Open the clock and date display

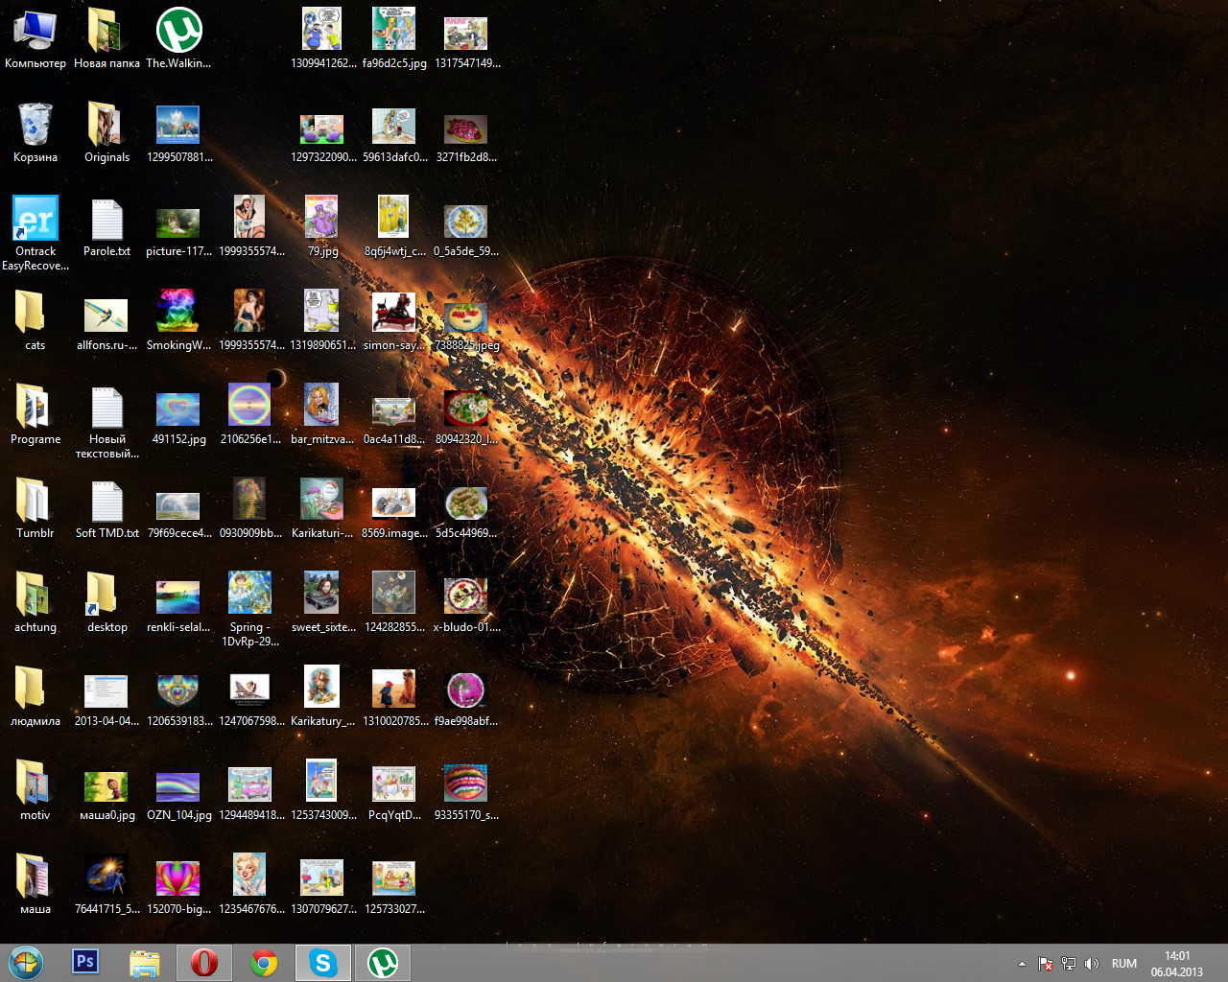pos(1176,964)
